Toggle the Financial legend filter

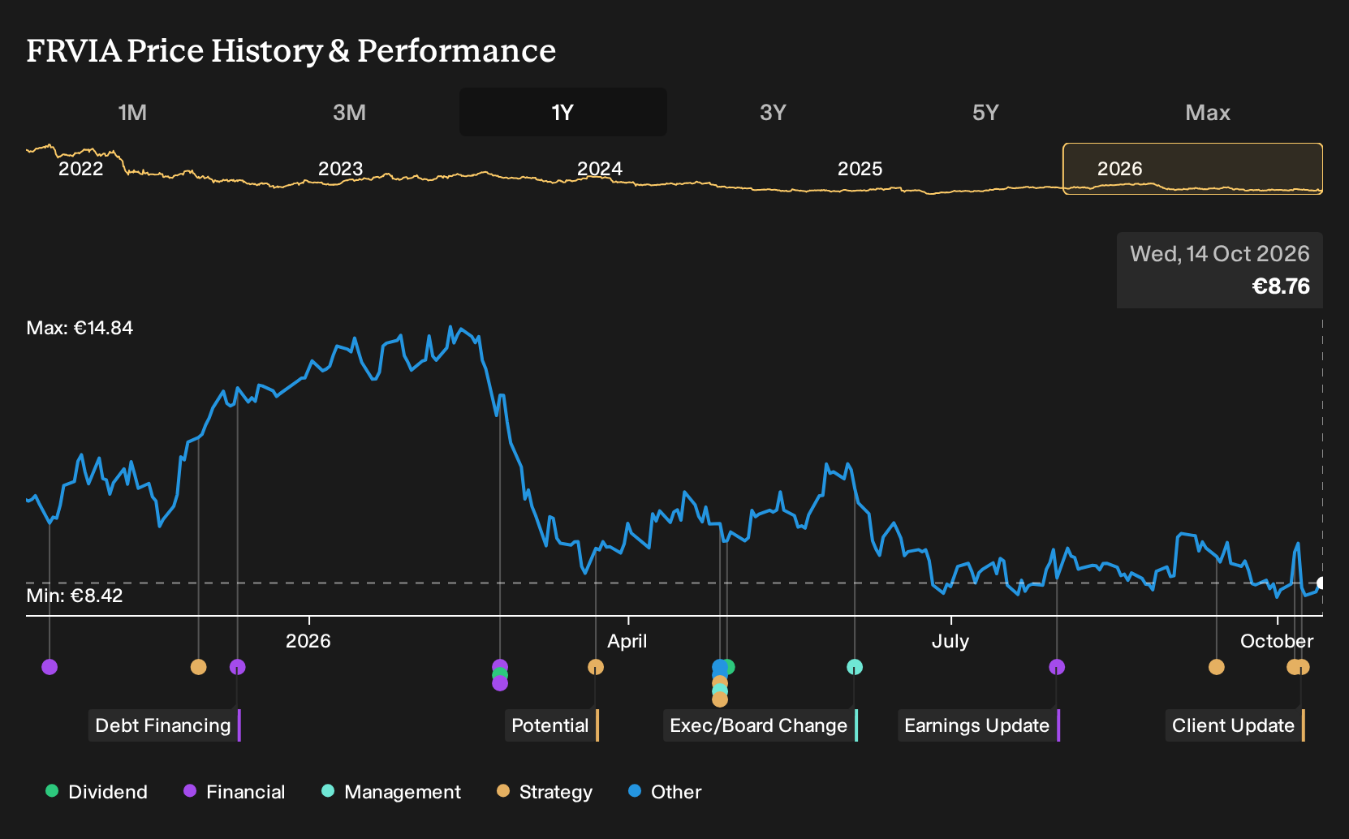click(235, 792)
